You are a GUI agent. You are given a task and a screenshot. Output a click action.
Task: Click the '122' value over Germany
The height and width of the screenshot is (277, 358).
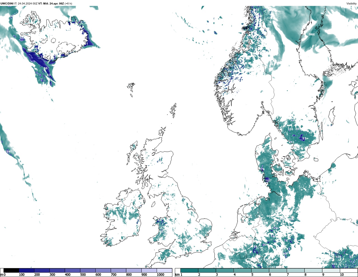(275, 228)
